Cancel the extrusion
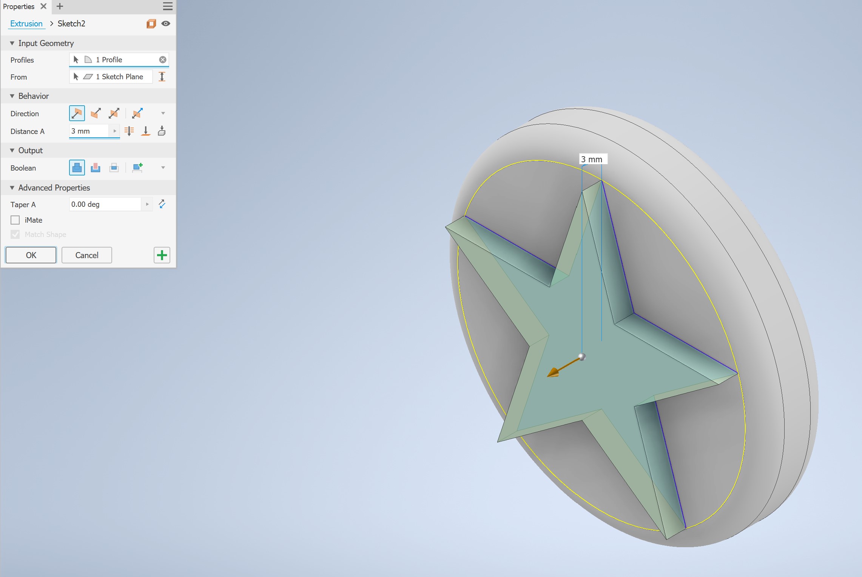 tap(87, 255)
